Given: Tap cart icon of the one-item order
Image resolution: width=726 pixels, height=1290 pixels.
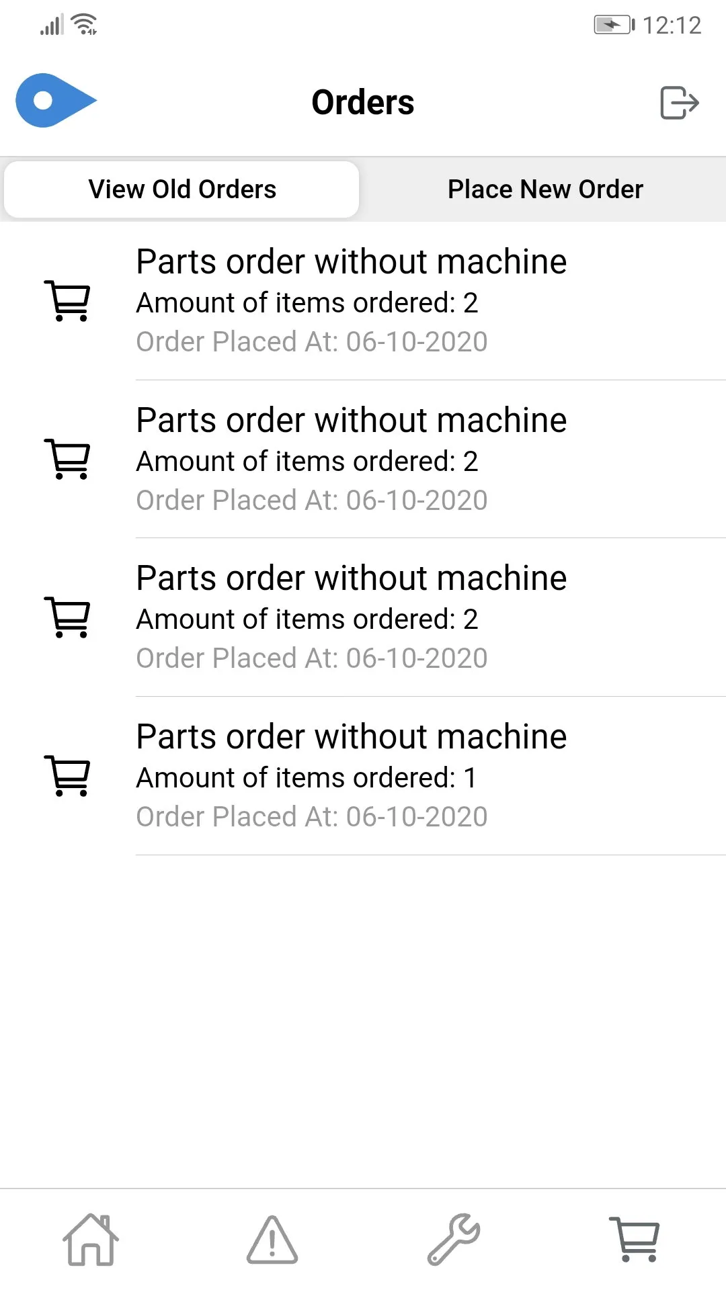Looking at the screenshot, I should click(67, 775).
